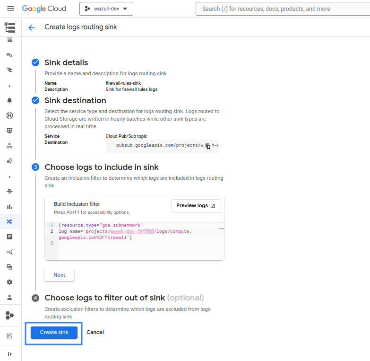Expand the Sink destination step
Image resolution: width=370 pixels, height=361 pixels.
point(75,100)
